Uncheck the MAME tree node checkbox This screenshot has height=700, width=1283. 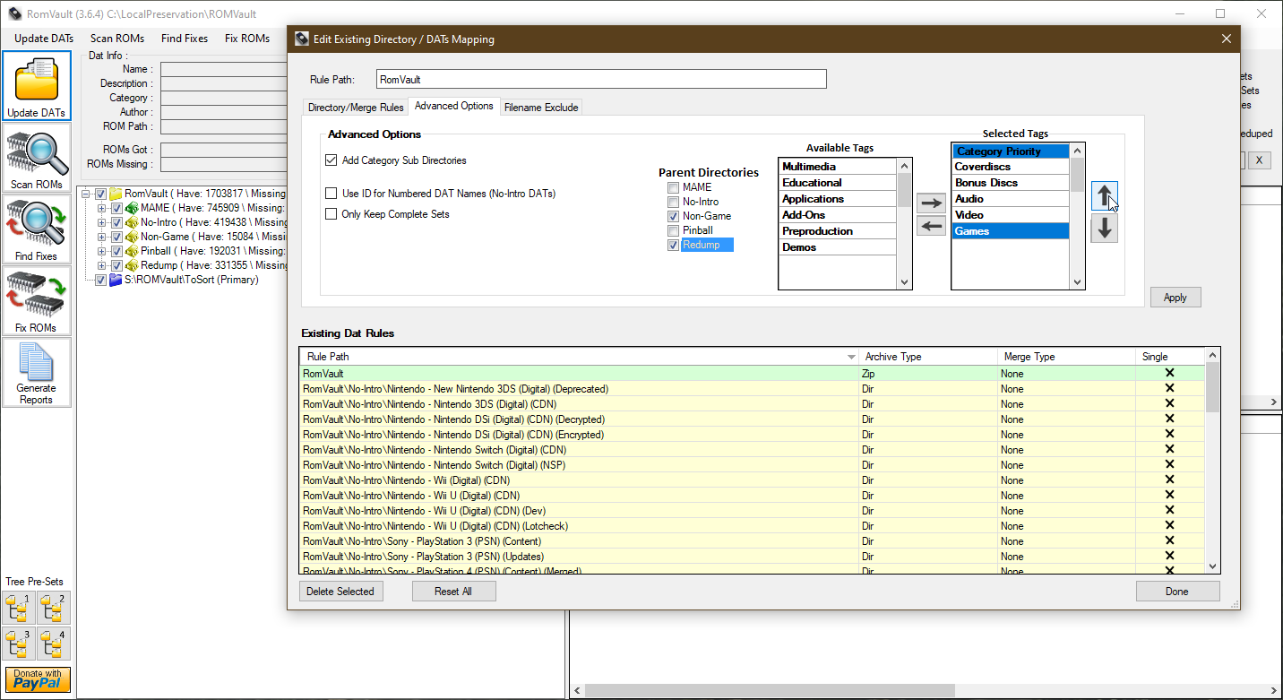coord(116,208)
